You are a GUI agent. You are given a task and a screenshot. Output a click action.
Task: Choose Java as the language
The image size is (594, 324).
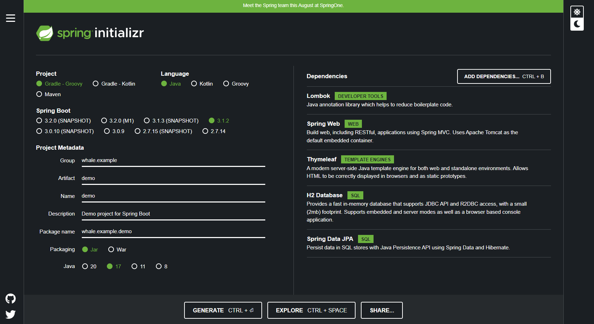(171, 84)
